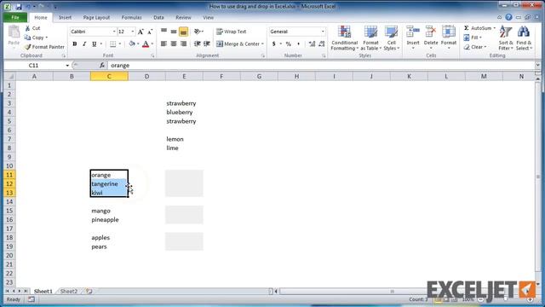Viewport: 545px width, 307px height.
Task: Expand the AutoSum dropdown arrow
Action: tap(494, 28)
